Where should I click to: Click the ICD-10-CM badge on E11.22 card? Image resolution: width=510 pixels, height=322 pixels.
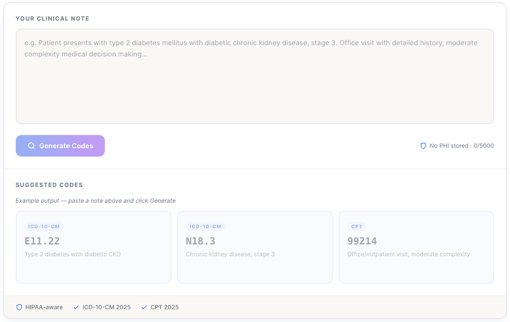[x=44, y=227]
